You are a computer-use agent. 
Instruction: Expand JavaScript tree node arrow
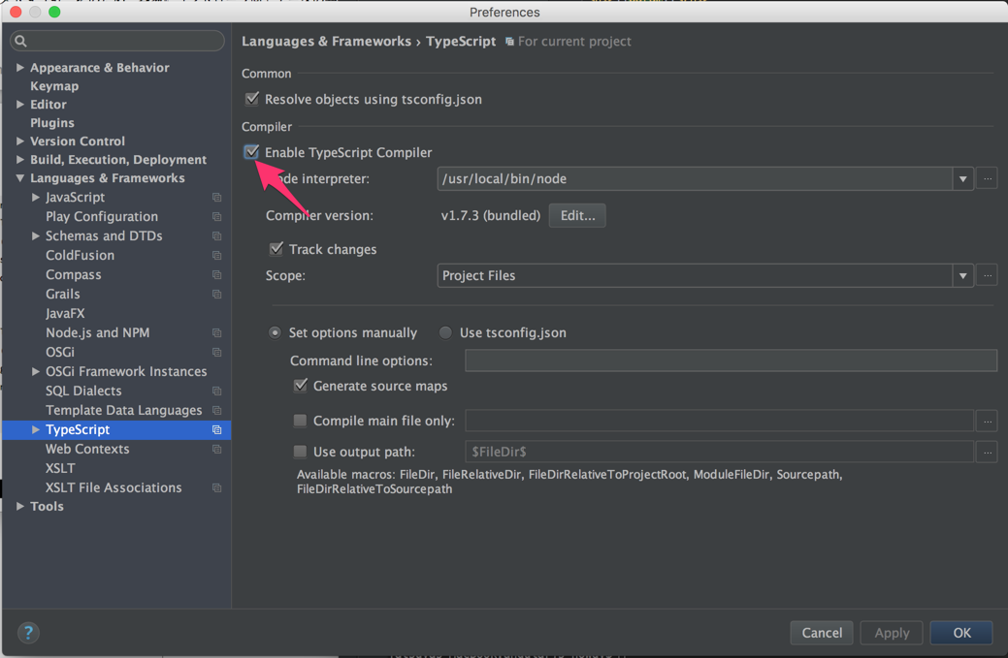(36, 197)
